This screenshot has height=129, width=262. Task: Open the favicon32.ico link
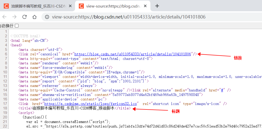click(x=90, y=104)
